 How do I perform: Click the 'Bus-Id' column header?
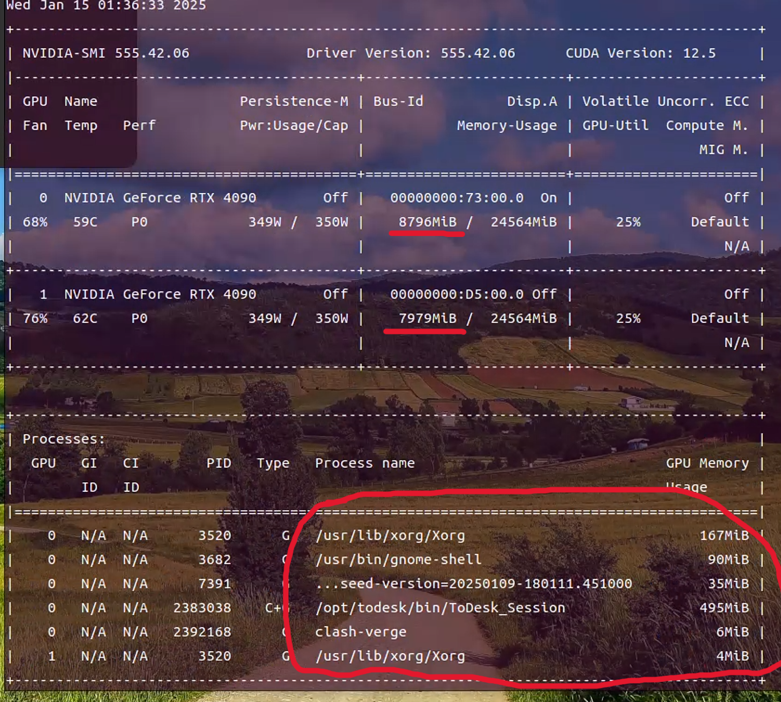click(398, 101)
